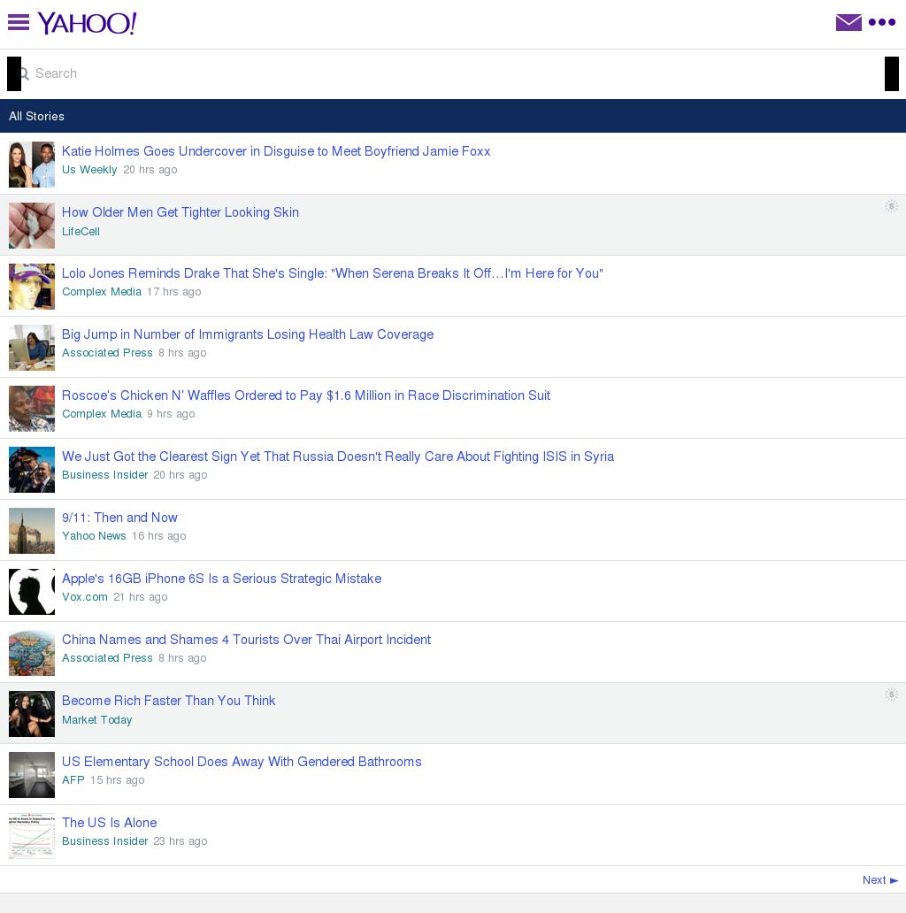Screen dimensions: 906x913
Task: Click the Yahoo! logo
Action: coord(87,24)
